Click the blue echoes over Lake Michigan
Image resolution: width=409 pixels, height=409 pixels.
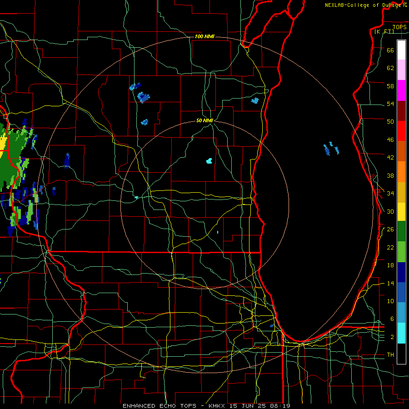tap(331, 149)
